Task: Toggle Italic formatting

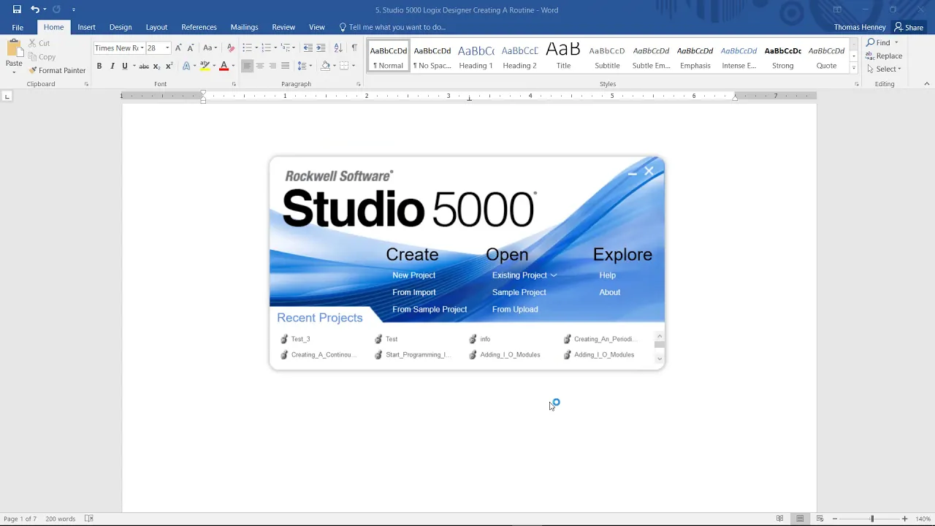Action: coord(112,66)
